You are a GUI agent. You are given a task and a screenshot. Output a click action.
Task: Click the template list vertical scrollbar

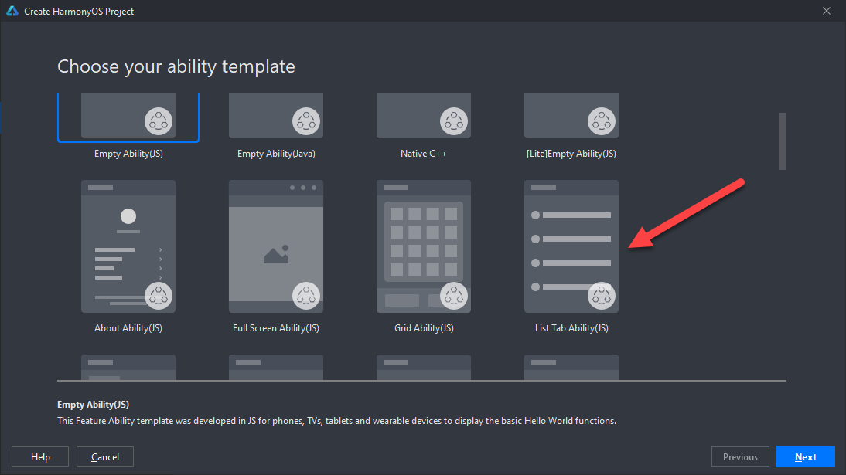pos(783,141)
